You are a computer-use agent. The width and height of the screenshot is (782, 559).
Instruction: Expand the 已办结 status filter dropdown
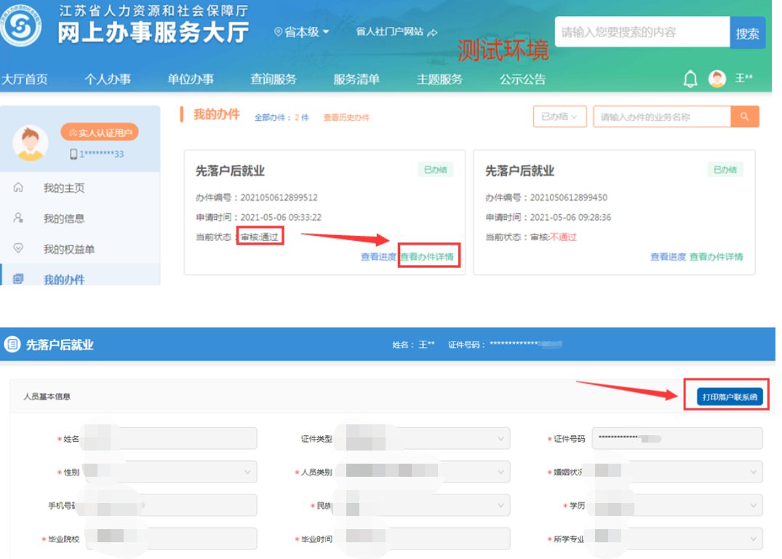(x=559, y=116)
